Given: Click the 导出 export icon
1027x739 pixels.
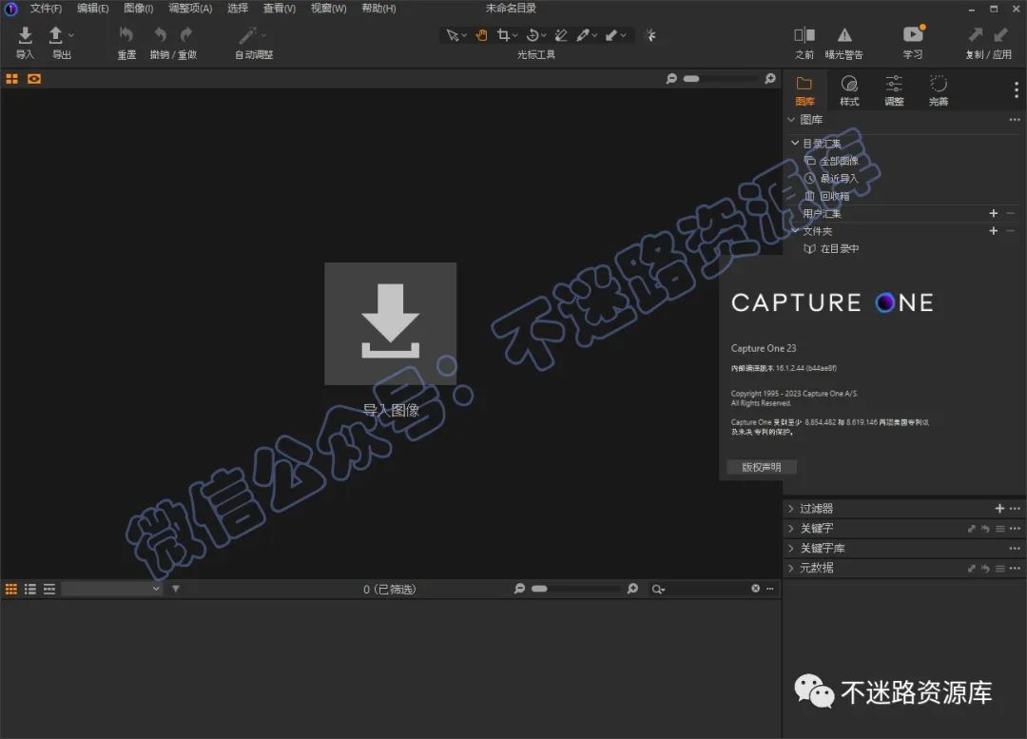Looking at the screenshot, I should click(x=56, y=34).
